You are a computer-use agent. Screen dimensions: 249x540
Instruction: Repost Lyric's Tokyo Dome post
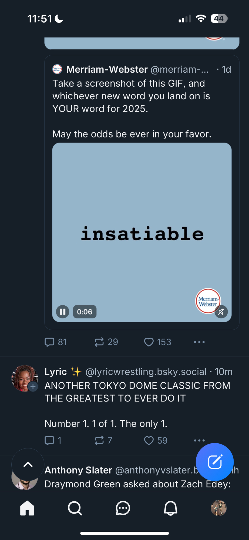click(x=99, y=440)
